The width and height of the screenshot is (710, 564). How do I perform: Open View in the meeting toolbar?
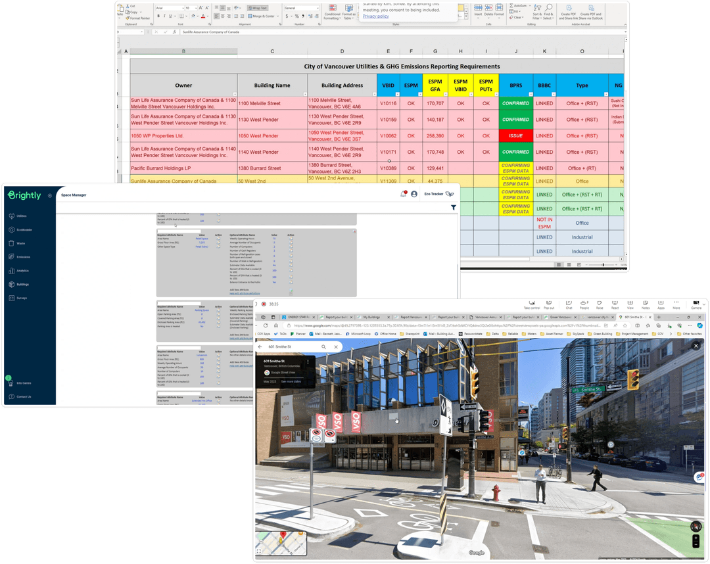(630, 304)
